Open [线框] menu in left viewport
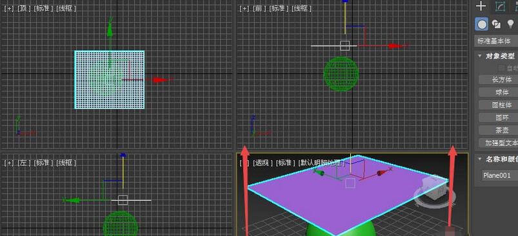 [66, 163]
